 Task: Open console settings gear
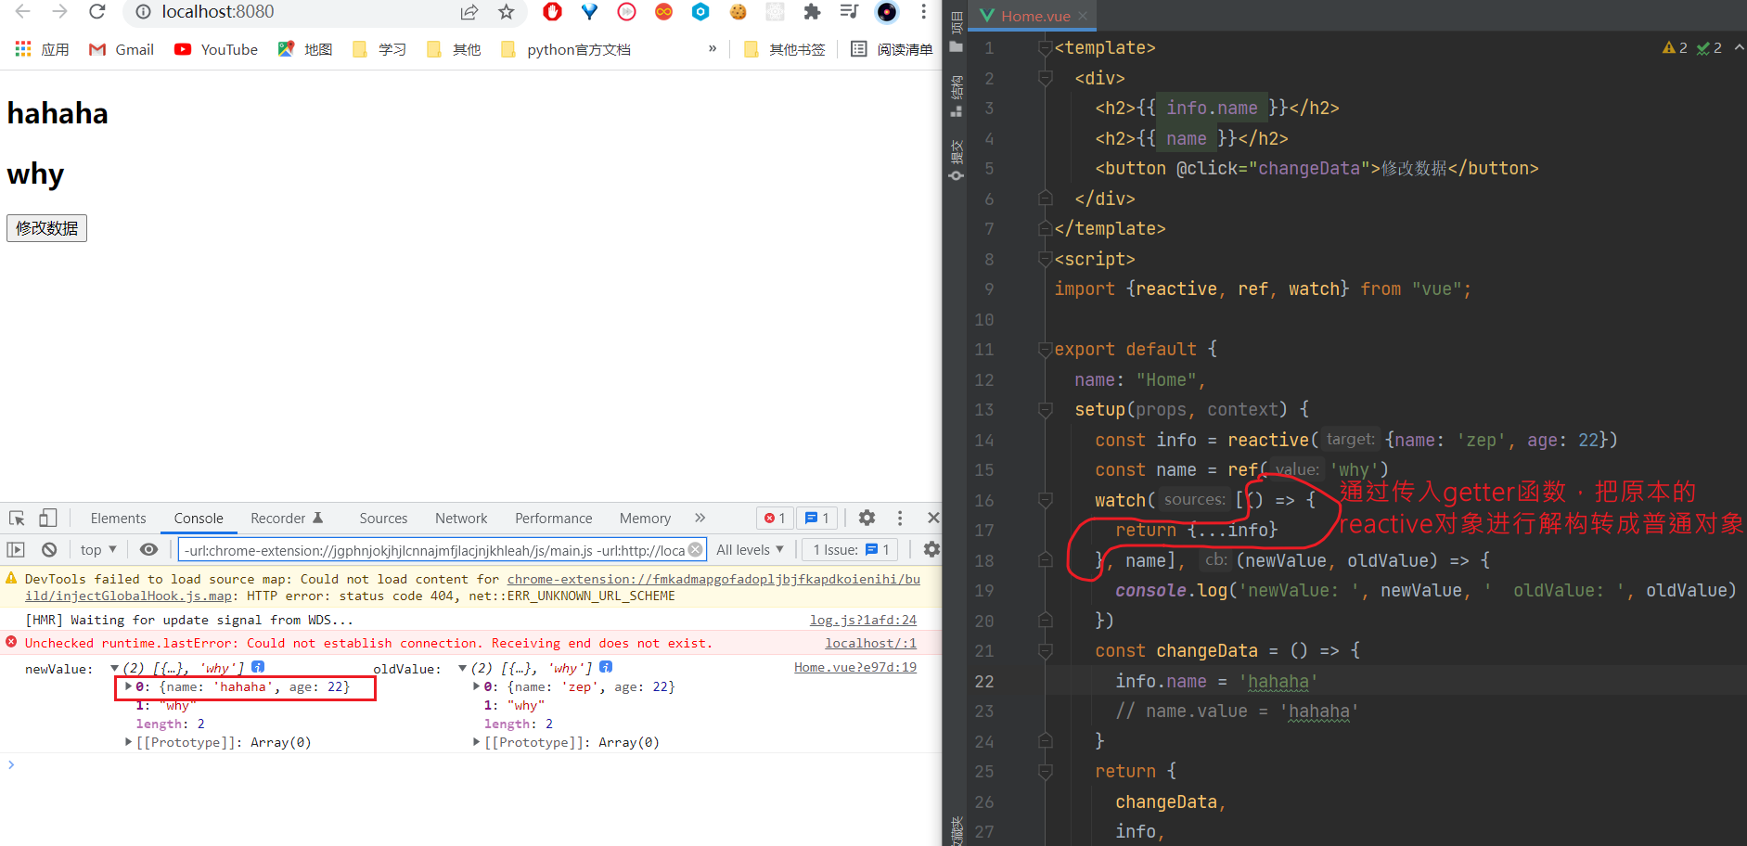pos(931,549)
